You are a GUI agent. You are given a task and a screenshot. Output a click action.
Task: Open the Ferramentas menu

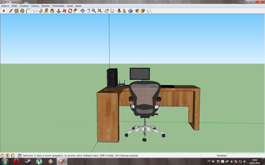pos(58,6)
